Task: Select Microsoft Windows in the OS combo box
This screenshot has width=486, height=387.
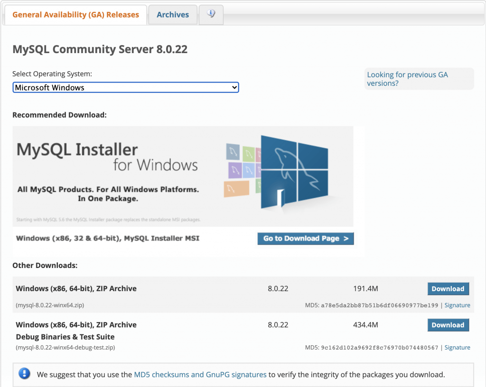Action: coord(125,87)
